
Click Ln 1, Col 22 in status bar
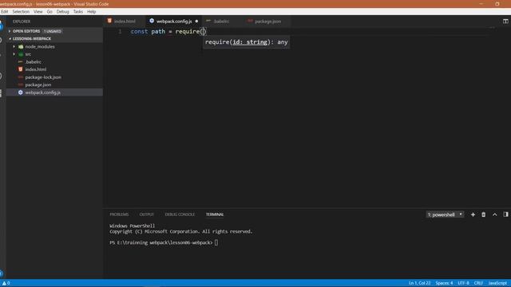click(420, 283)
